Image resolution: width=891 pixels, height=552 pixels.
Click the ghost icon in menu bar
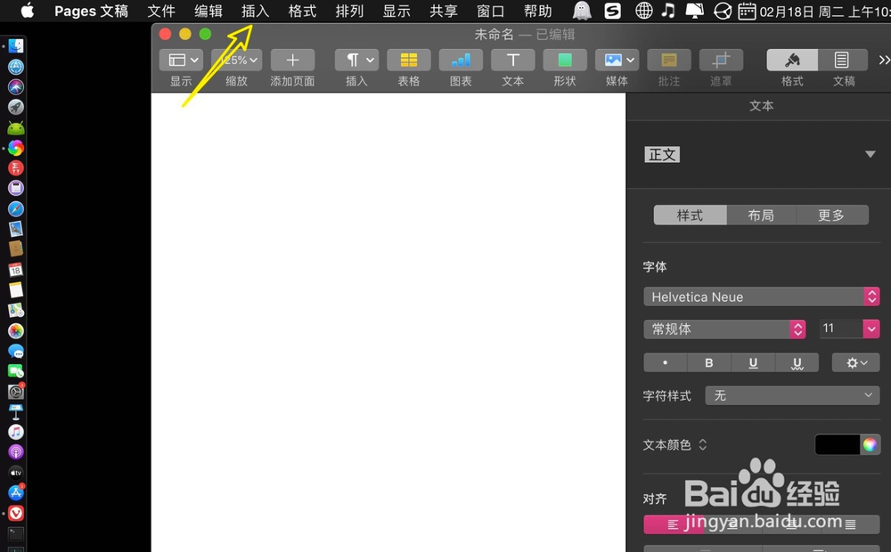[582, 11]
